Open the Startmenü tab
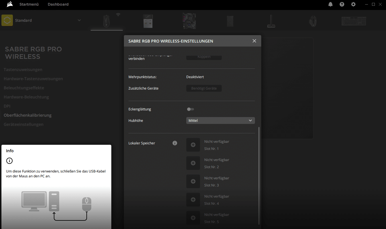Image resolution: width=386 pixels, height=229 pixels. (x=29, y=4)
